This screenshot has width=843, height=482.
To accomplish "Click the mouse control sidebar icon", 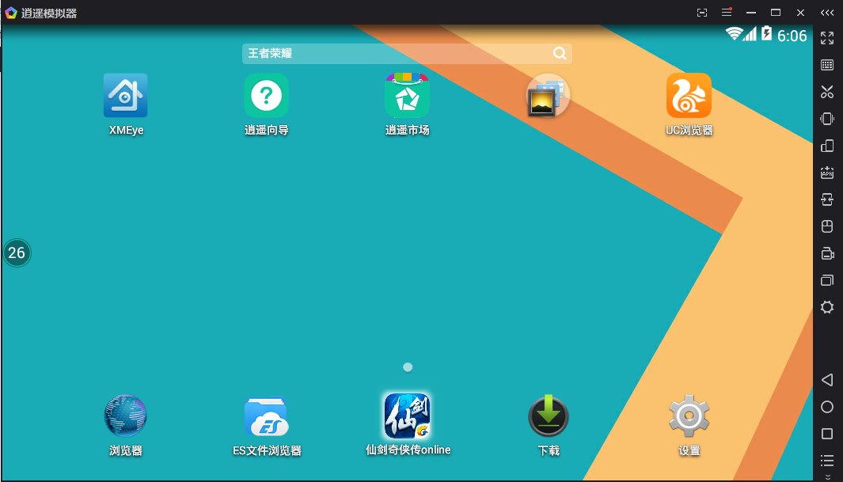I will click(827, 226).
